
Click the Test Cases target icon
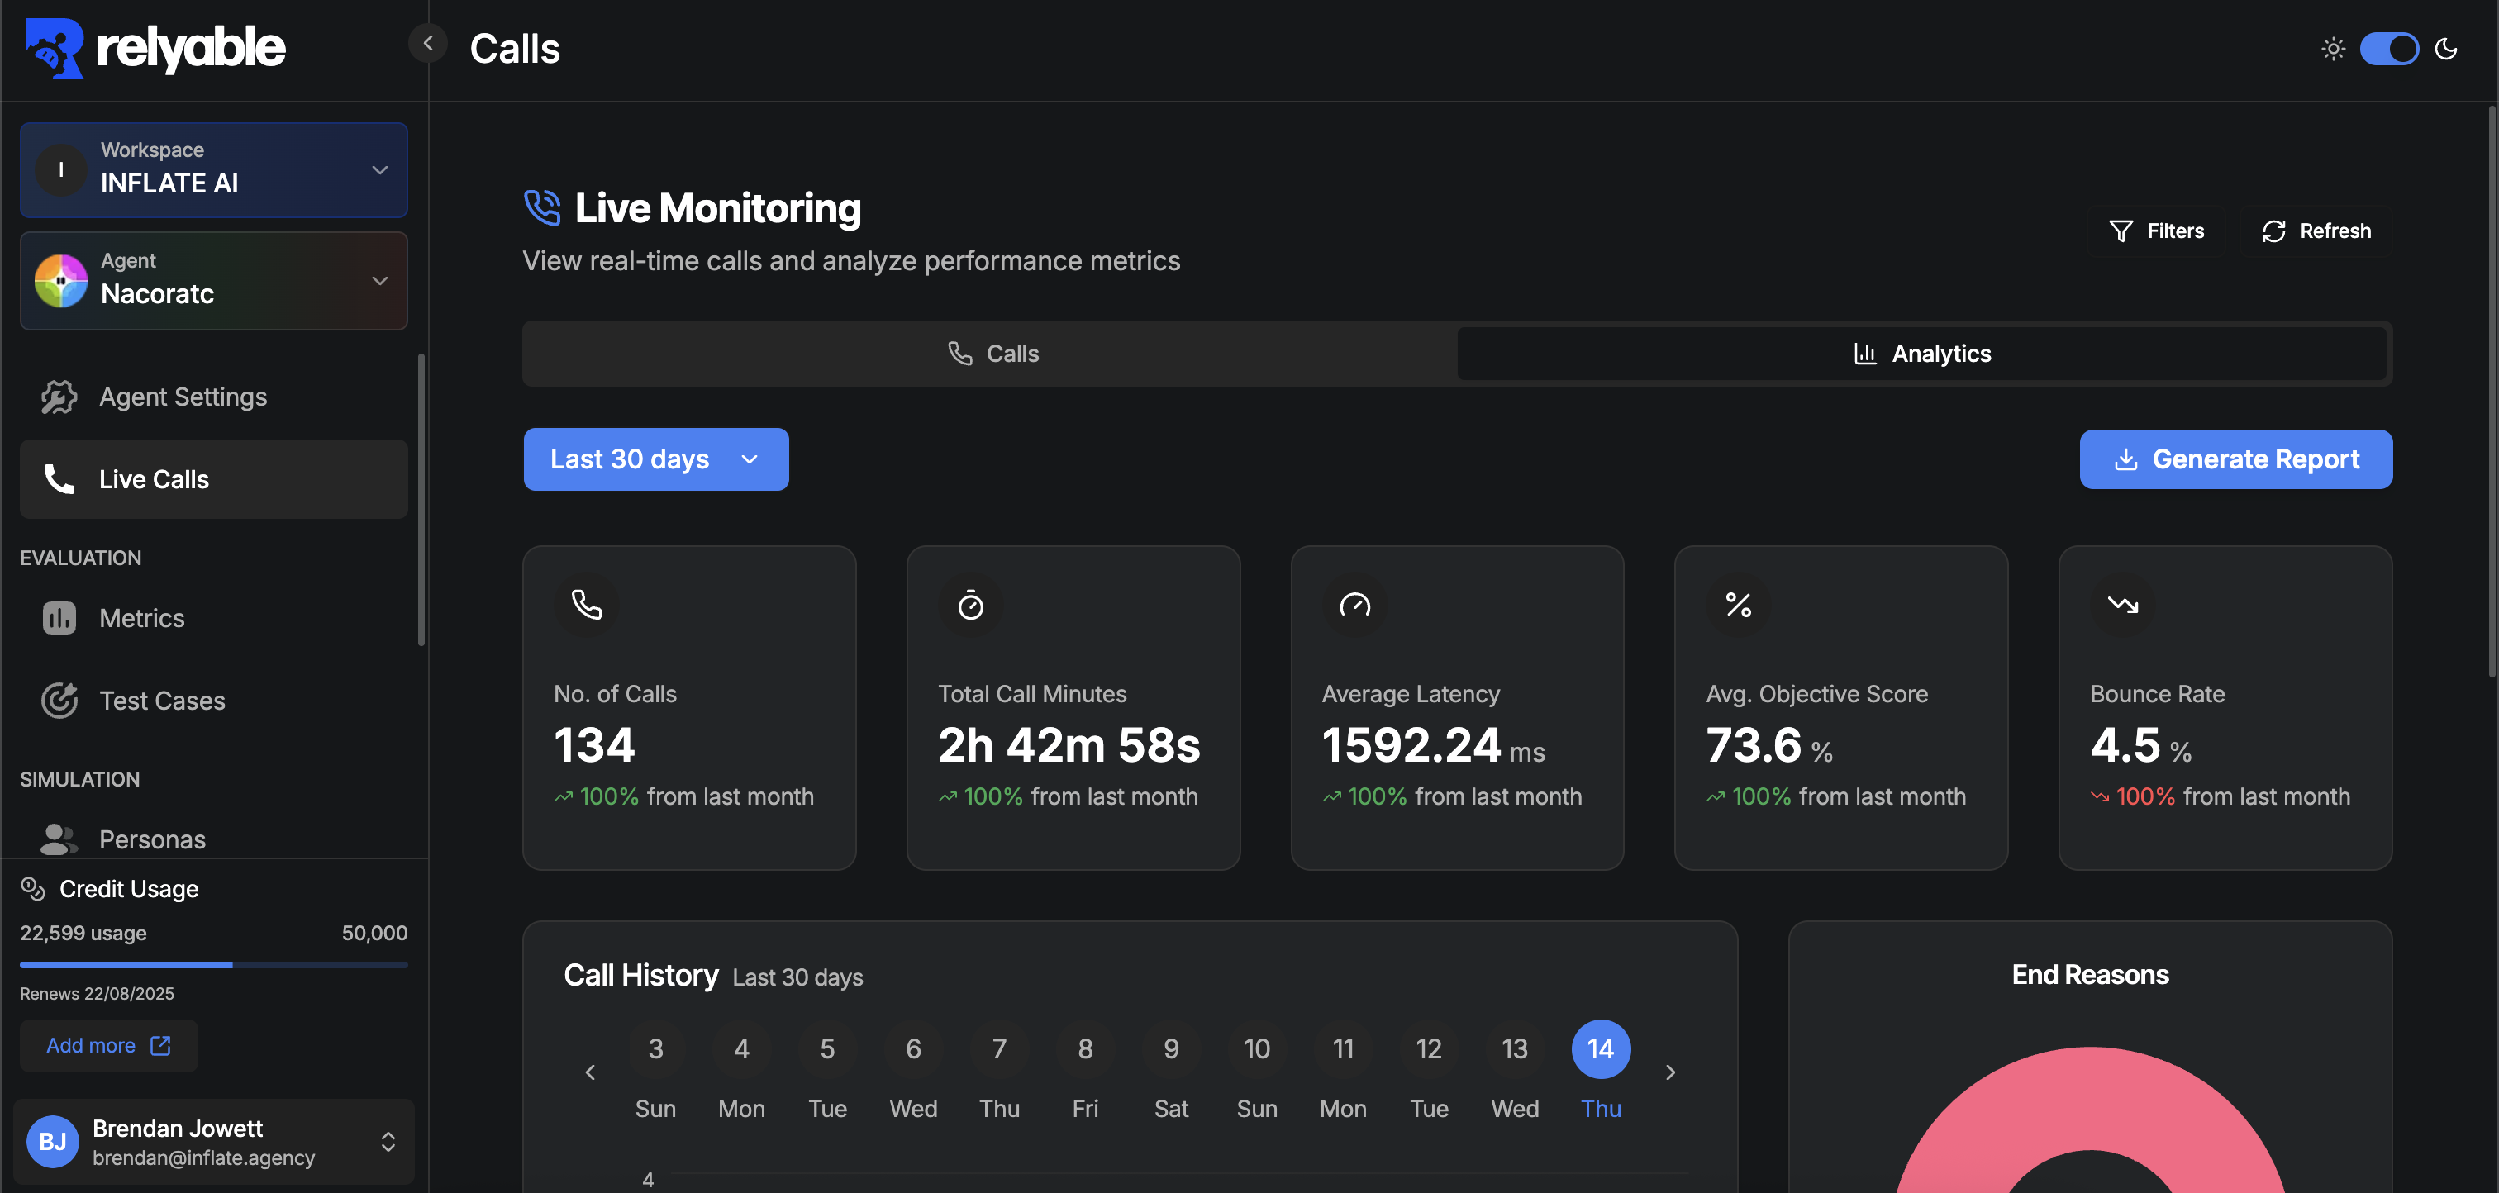59,701
